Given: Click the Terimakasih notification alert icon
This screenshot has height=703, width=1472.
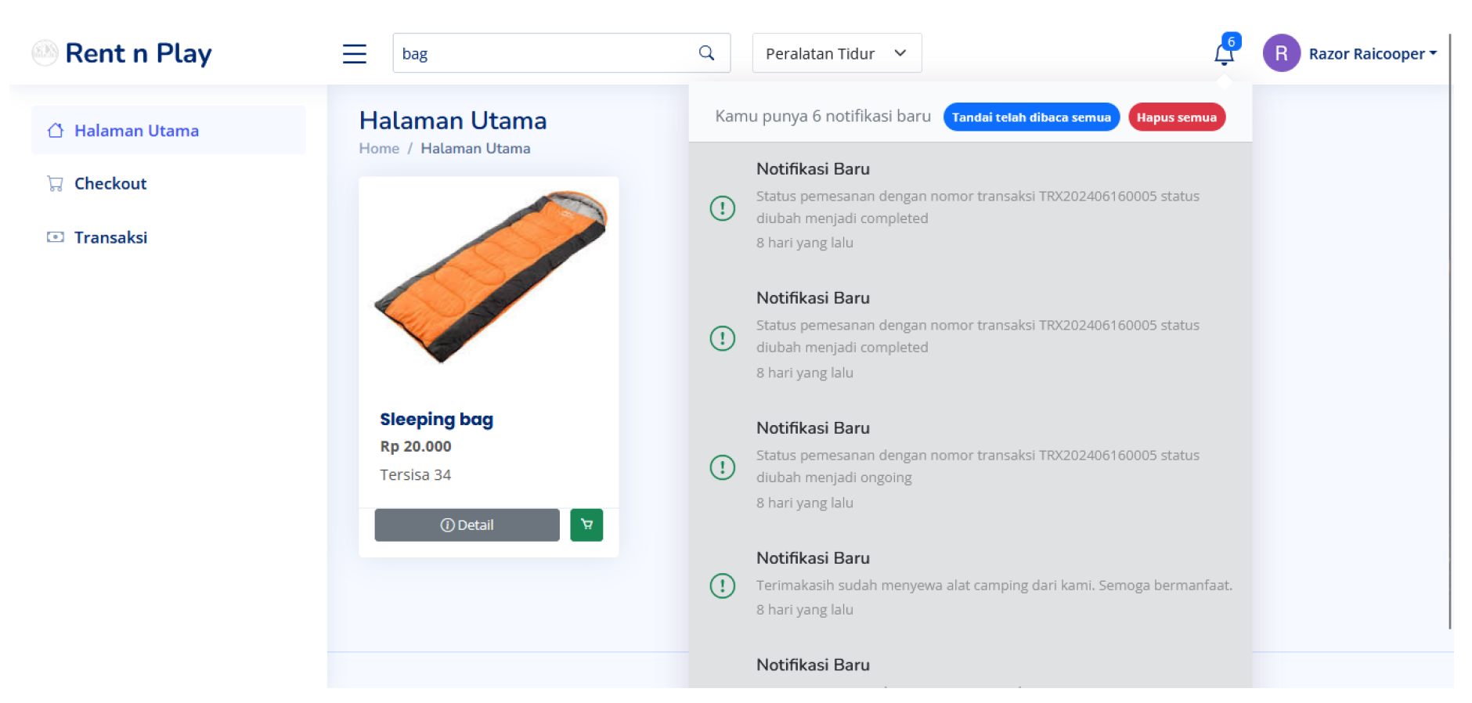Looking at the screenshot, I should [x=722, y=586].
